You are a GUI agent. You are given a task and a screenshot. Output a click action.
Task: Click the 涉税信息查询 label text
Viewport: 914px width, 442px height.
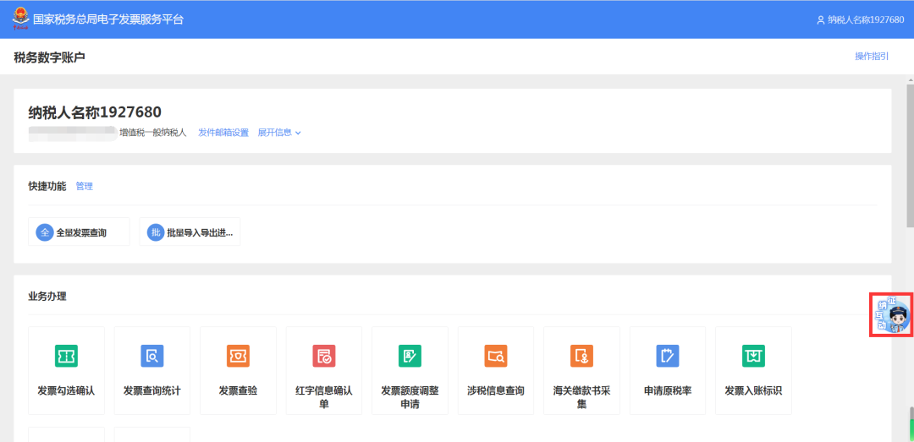[496, 390]
